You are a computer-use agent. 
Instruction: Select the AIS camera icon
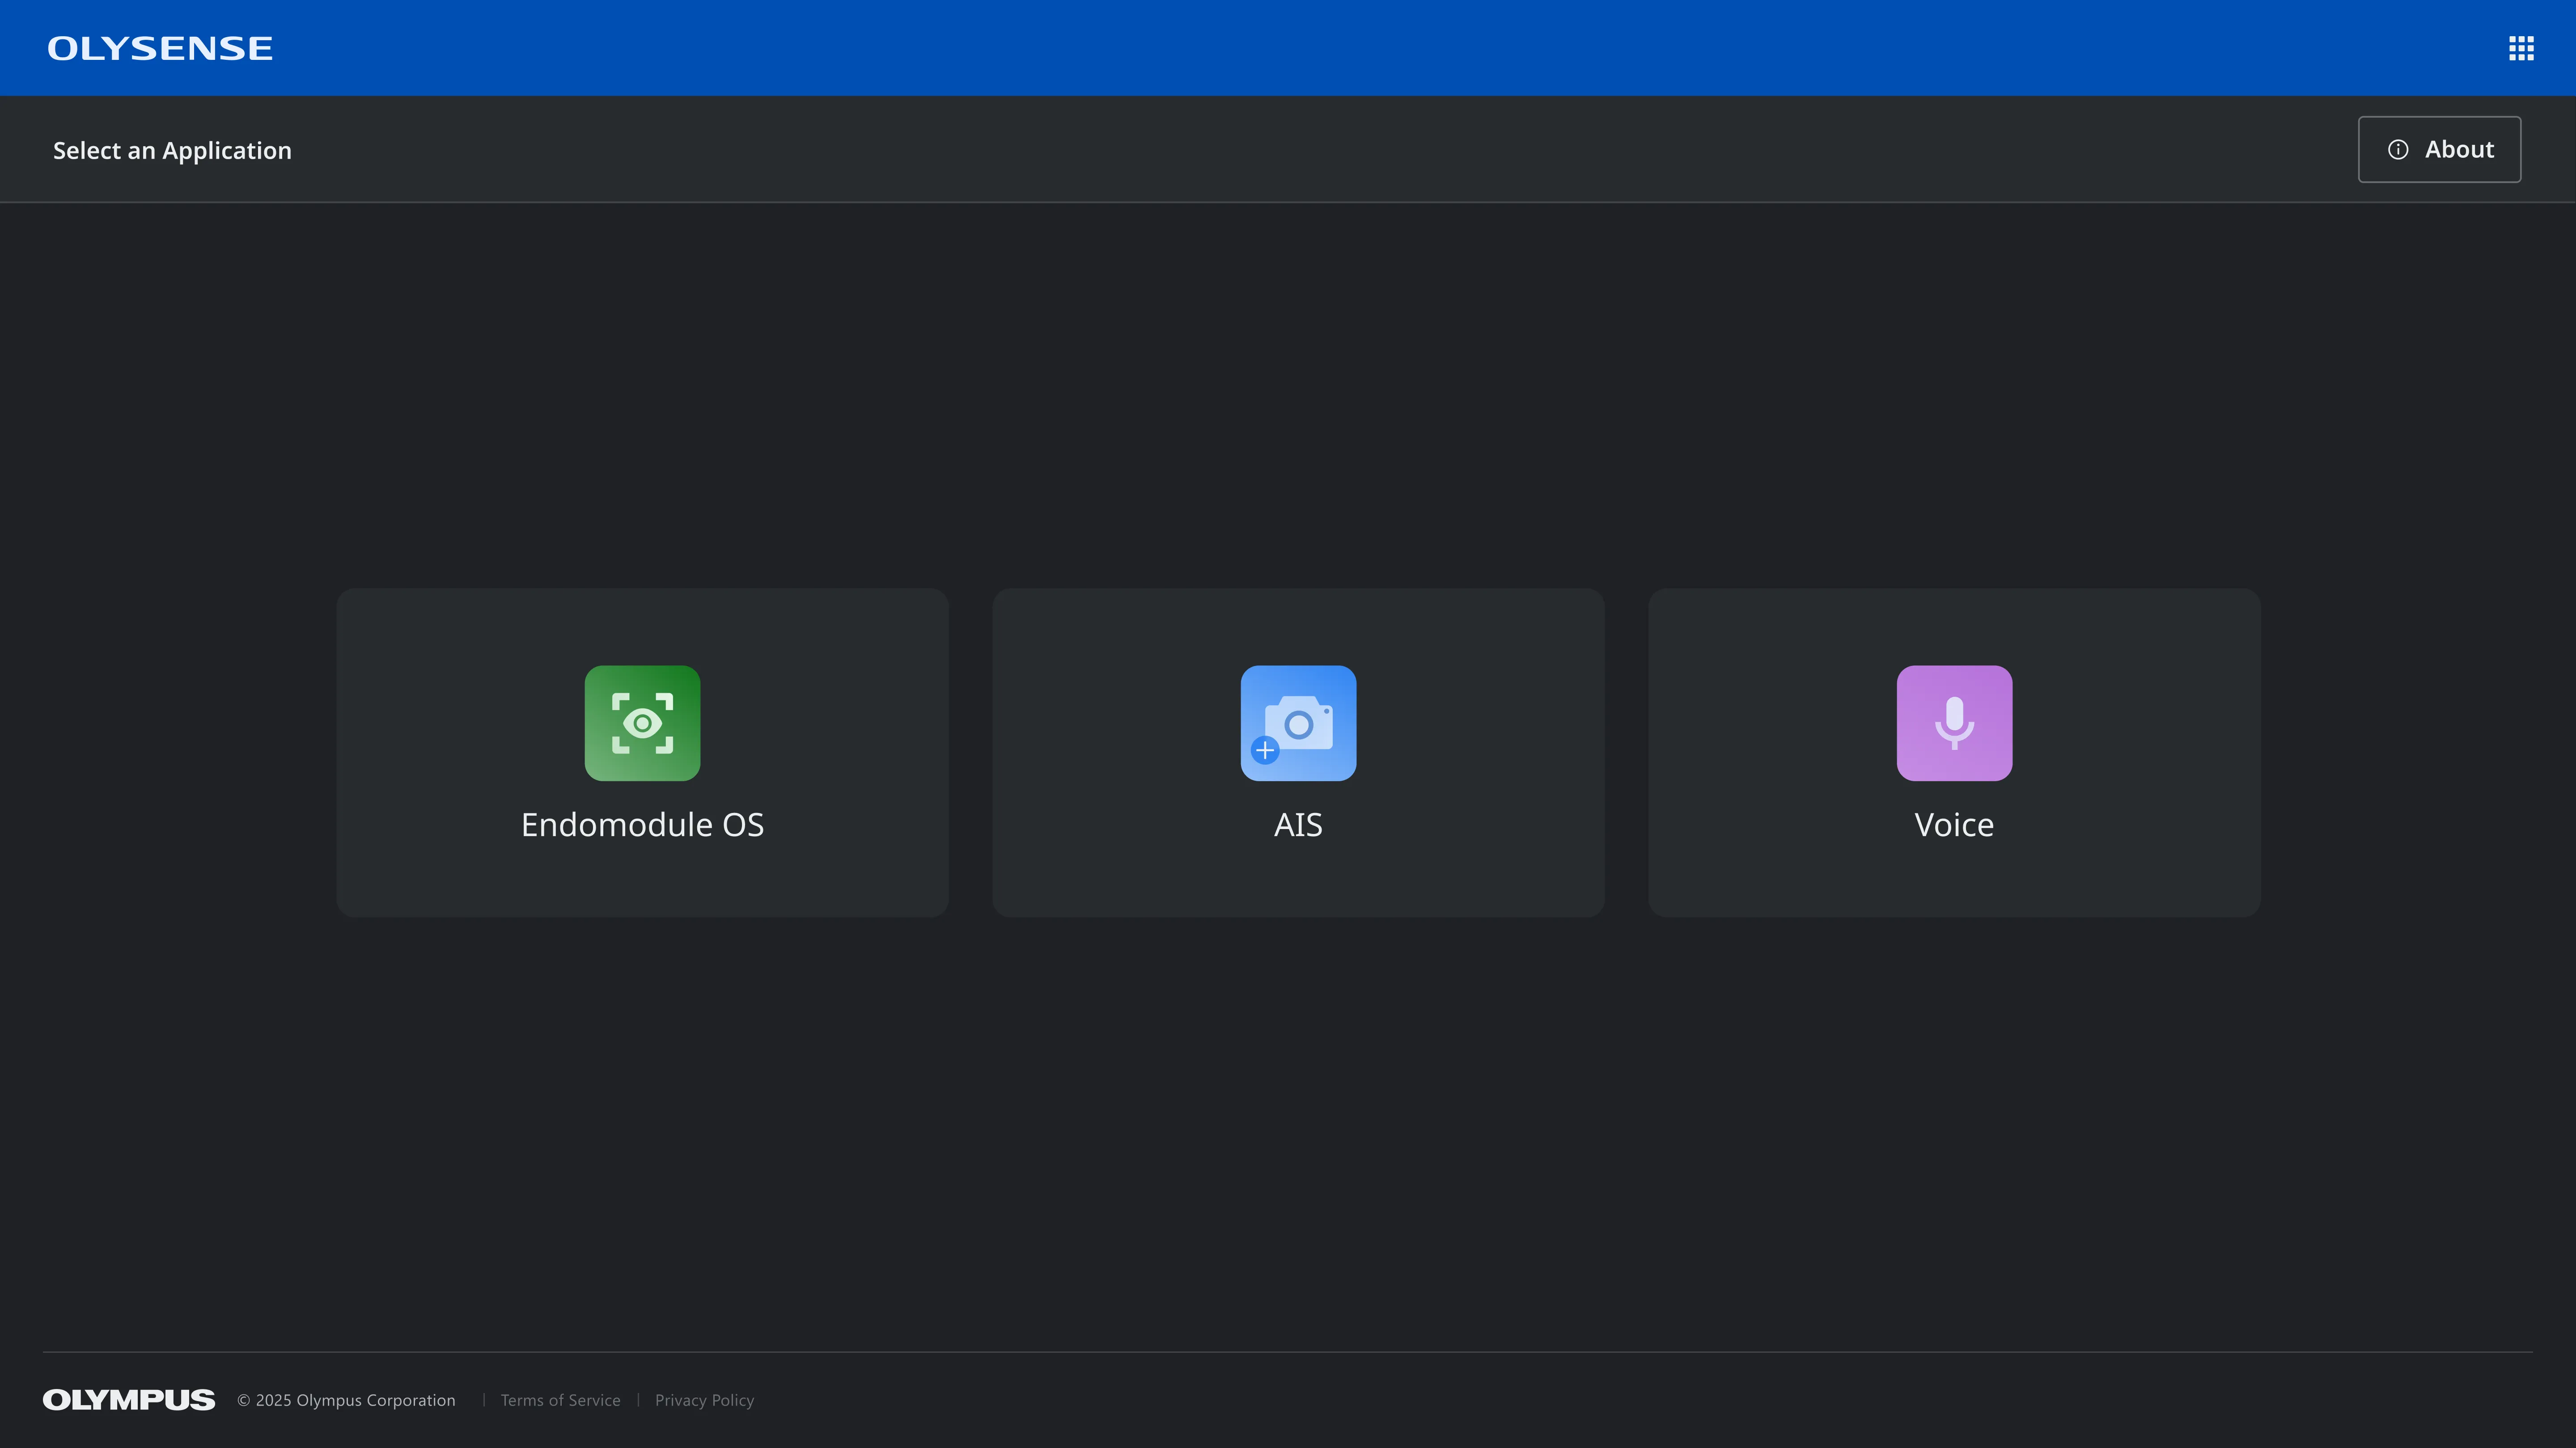point(1297,723)
